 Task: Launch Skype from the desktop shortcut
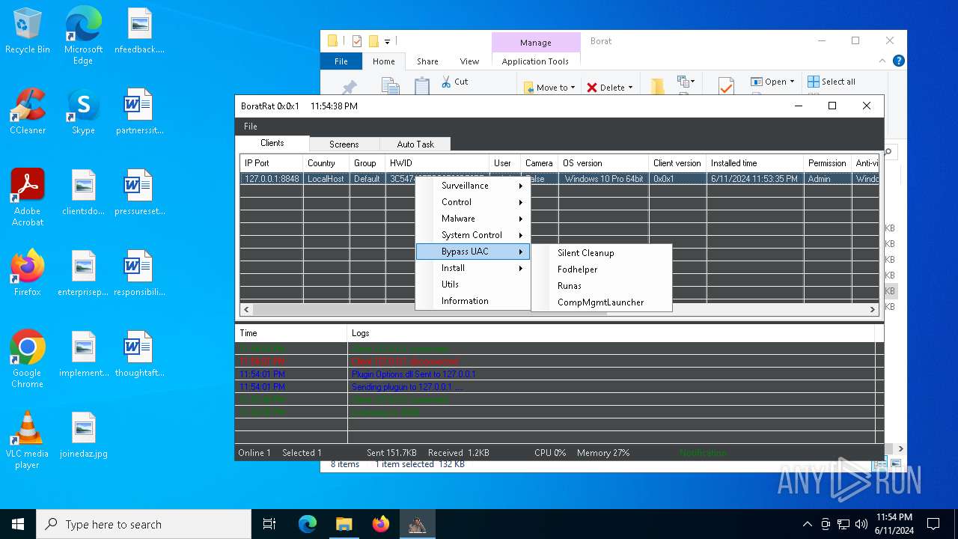83,112
